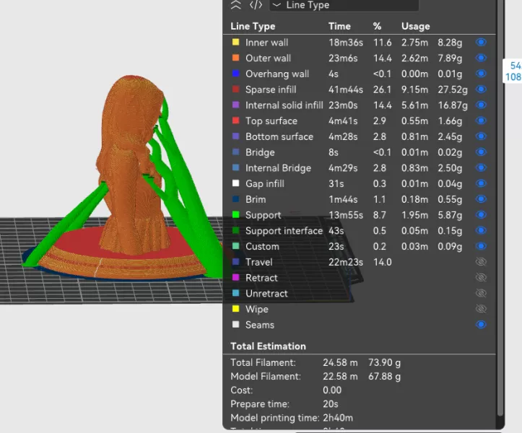The width and height of the screenshot is (522, 433).
Task: Click the G-code view icon
Action: [x=256, y=4]
